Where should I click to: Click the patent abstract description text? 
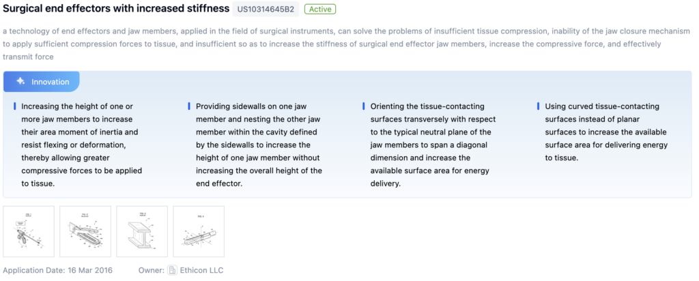[x=341, y=44]
